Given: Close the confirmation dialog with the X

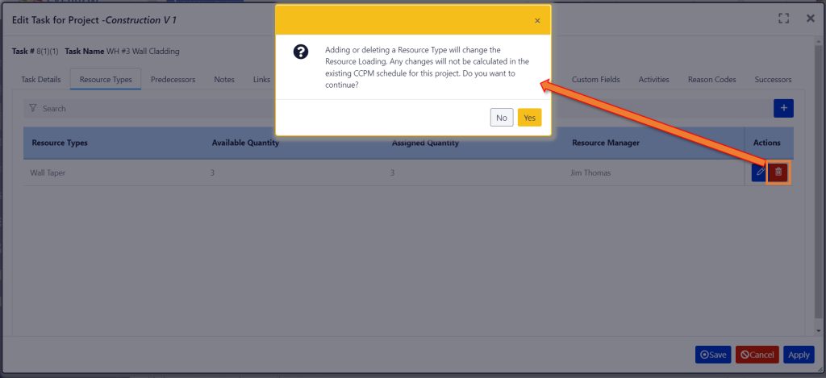Looking at the screenshot, I should tap(537, 21).
